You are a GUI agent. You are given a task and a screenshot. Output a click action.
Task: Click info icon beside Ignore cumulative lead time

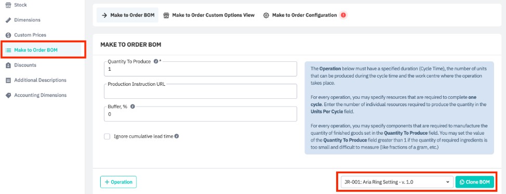(177, 136)
